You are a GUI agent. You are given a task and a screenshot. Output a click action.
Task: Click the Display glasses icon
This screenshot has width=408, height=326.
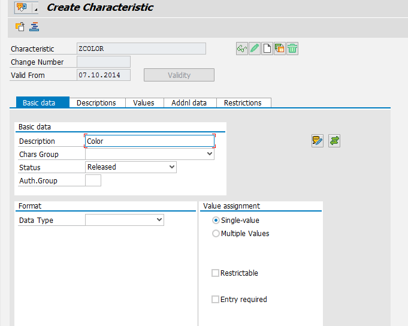coord(242,49)
